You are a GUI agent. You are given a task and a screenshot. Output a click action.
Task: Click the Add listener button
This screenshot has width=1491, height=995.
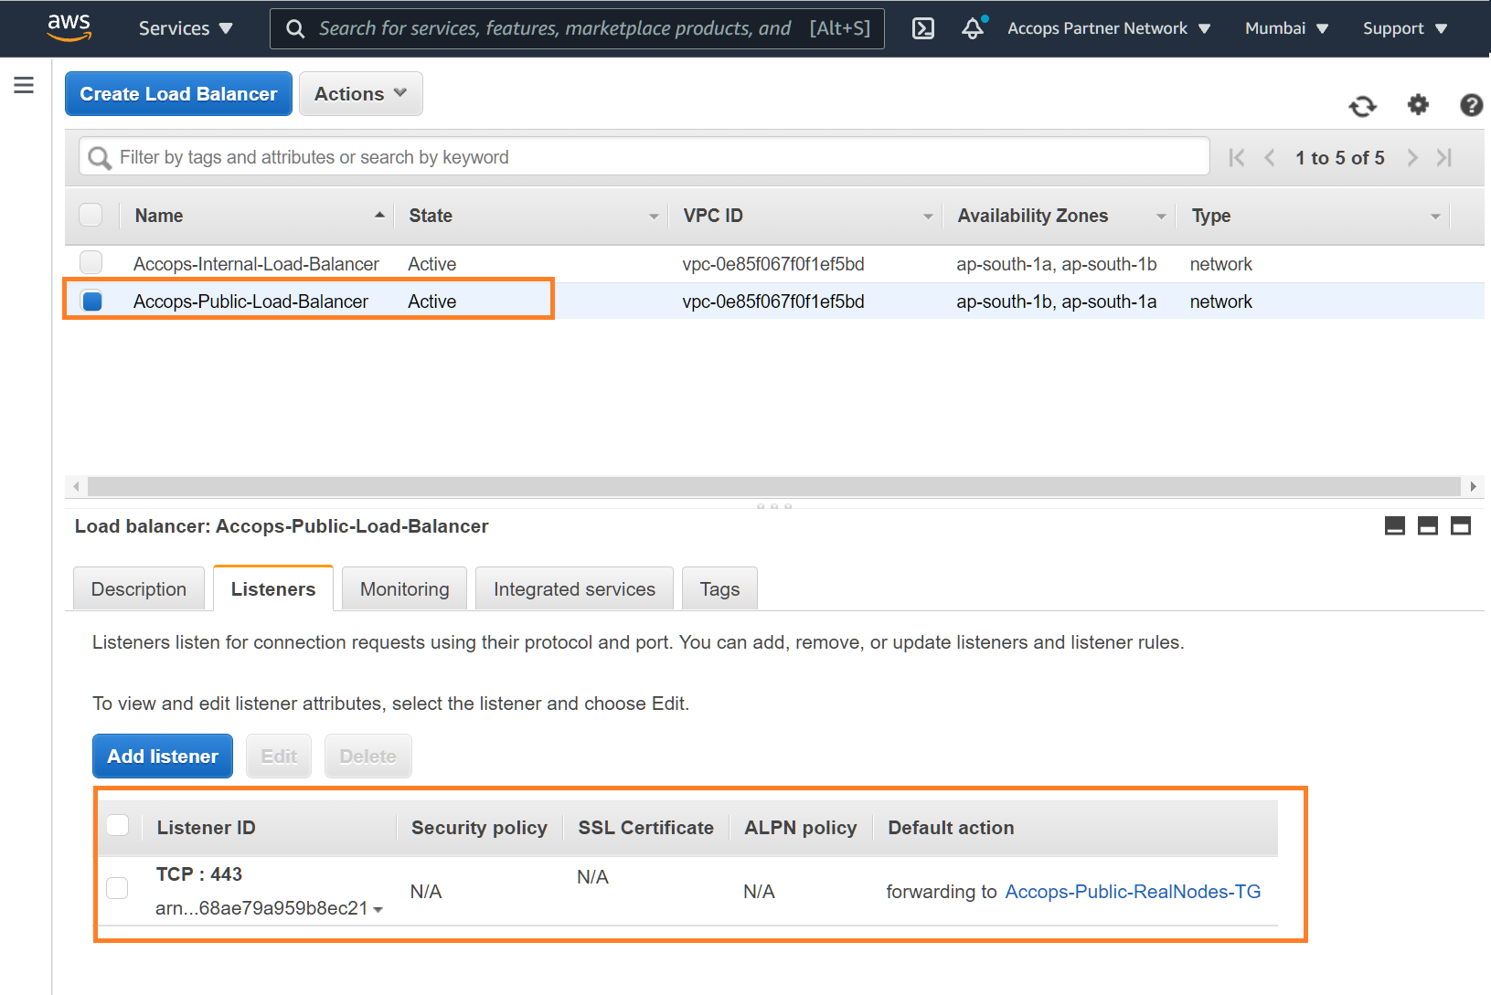(163, 757)
